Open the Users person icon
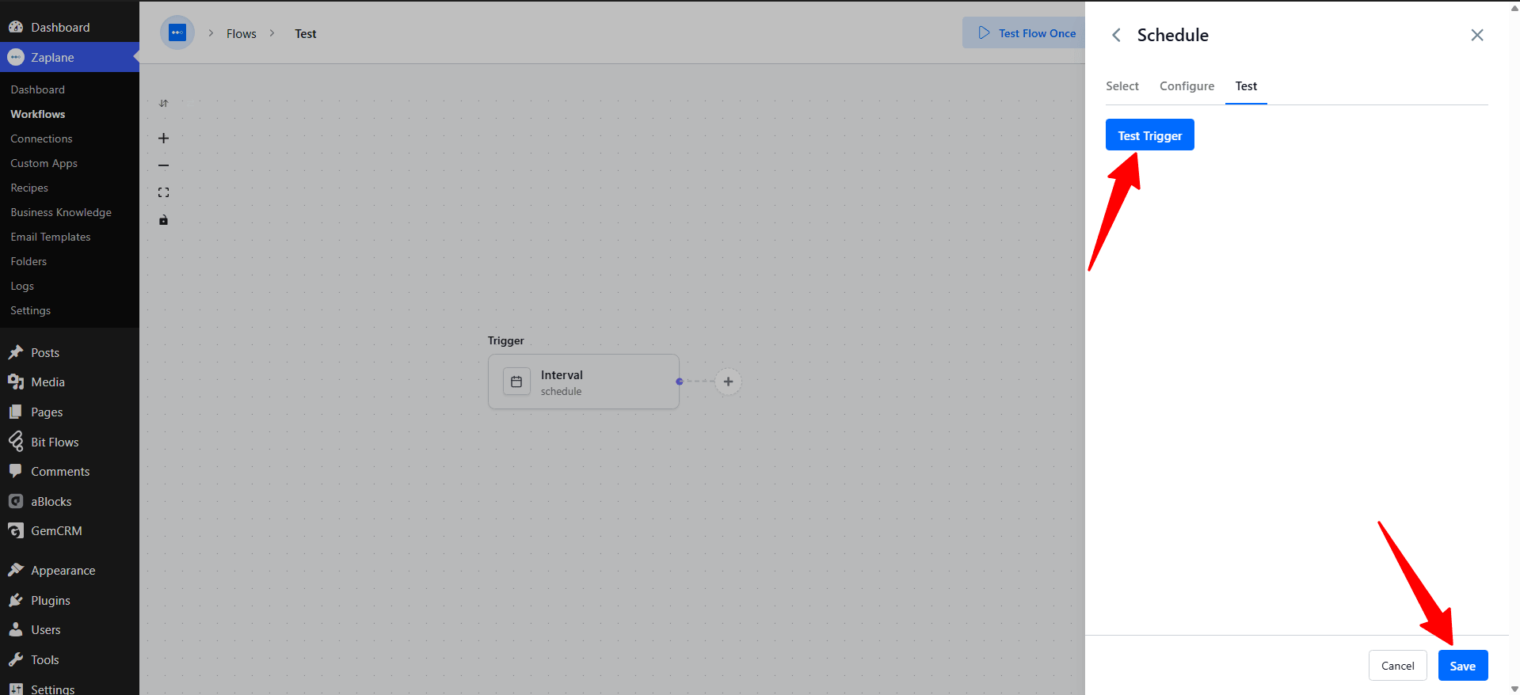Viewport: 1520px width, 695px height. (16, 629)
